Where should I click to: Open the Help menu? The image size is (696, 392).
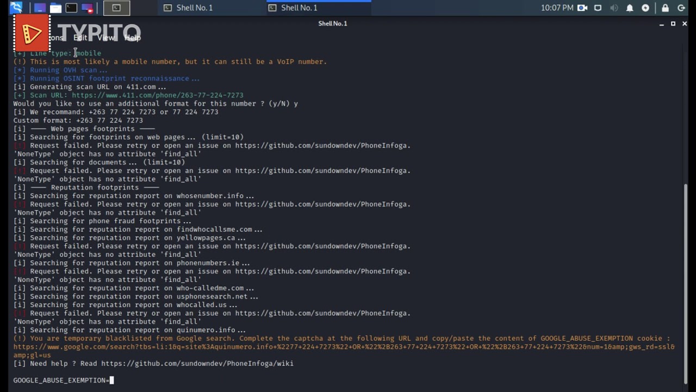[132, 38]
